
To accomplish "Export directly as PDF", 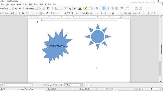I will [x=19, y=13].
